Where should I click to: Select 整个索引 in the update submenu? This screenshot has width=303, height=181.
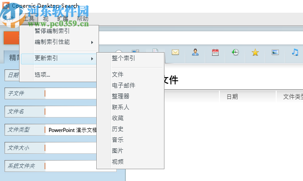[x=130, y=58]
